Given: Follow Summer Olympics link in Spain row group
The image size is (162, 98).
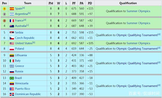Looking at the screenshot, I should pyautogui.click(x=138, y=11).
